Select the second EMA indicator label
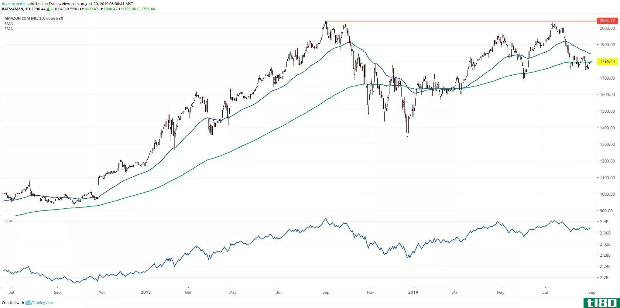The width and height of the screenshot is (620, 308). point(9,29)
